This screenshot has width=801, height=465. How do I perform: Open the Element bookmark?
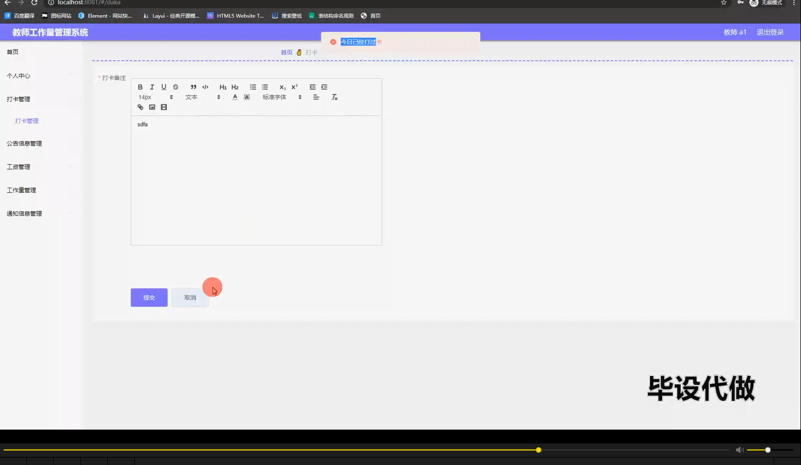coord(105,16)
